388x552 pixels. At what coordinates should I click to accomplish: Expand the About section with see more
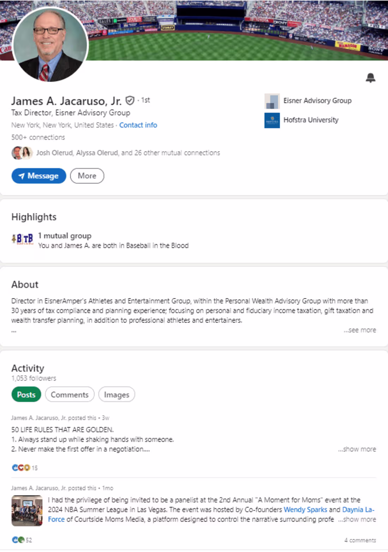tap(360, 330)
